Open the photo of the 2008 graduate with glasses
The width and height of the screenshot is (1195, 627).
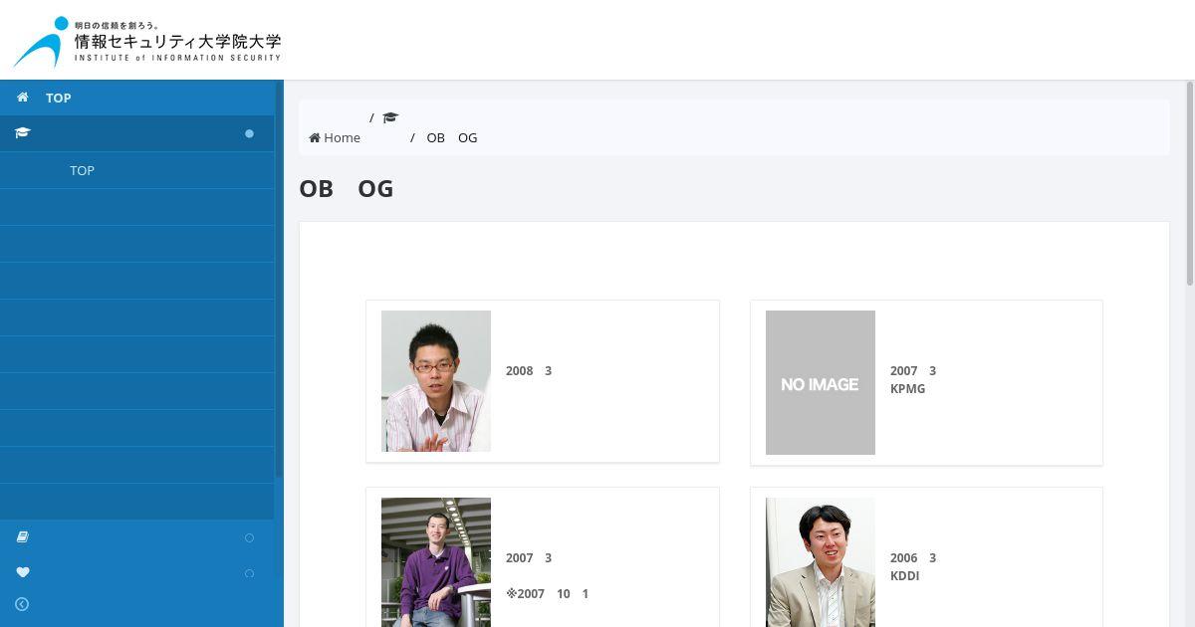point(436,381)
